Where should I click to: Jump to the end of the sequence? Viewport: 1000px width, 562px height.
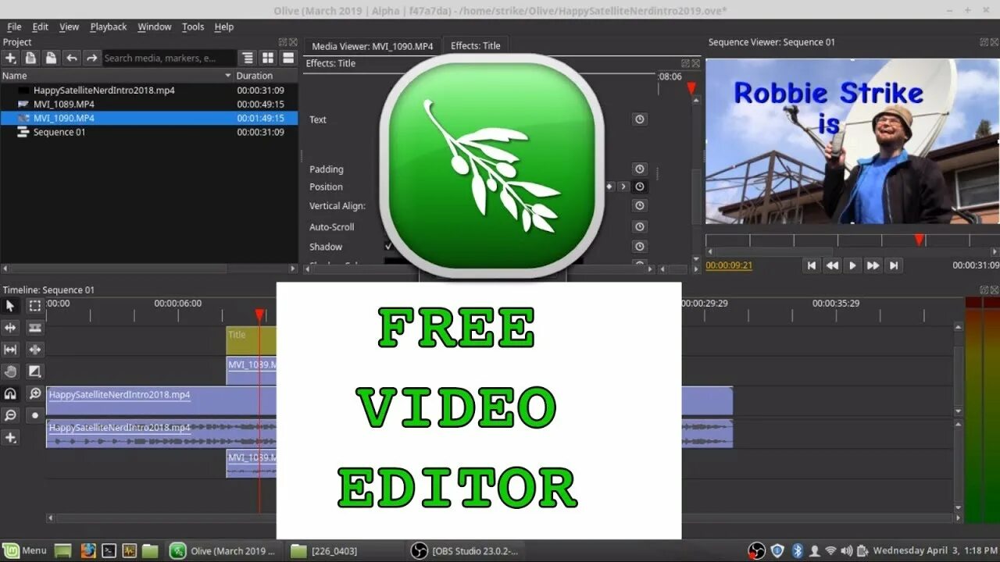(x=893, y=265)
